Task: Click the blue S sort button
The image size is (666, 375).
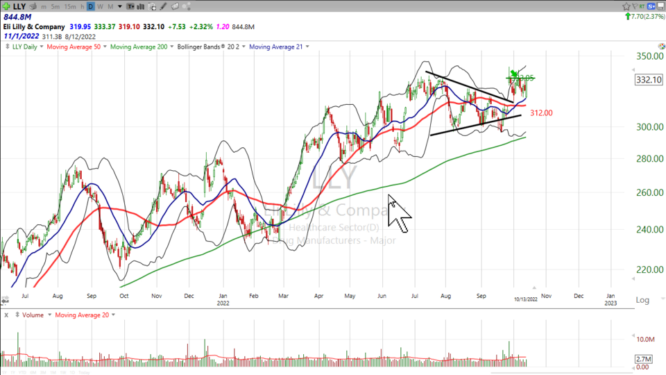Action: coord(651,6)
